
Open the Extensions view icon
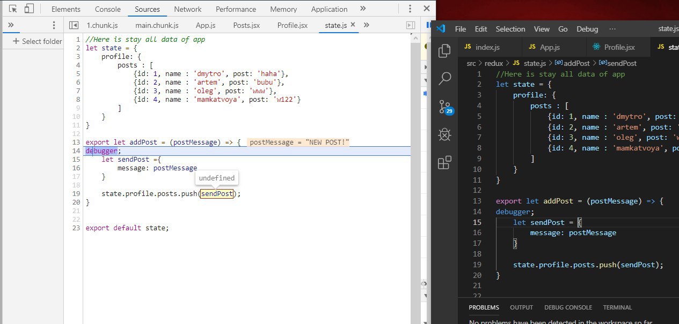pyautogui.click(x=444, y=163)
